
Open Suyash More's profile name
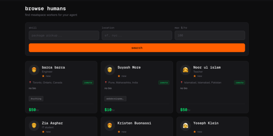129,67
